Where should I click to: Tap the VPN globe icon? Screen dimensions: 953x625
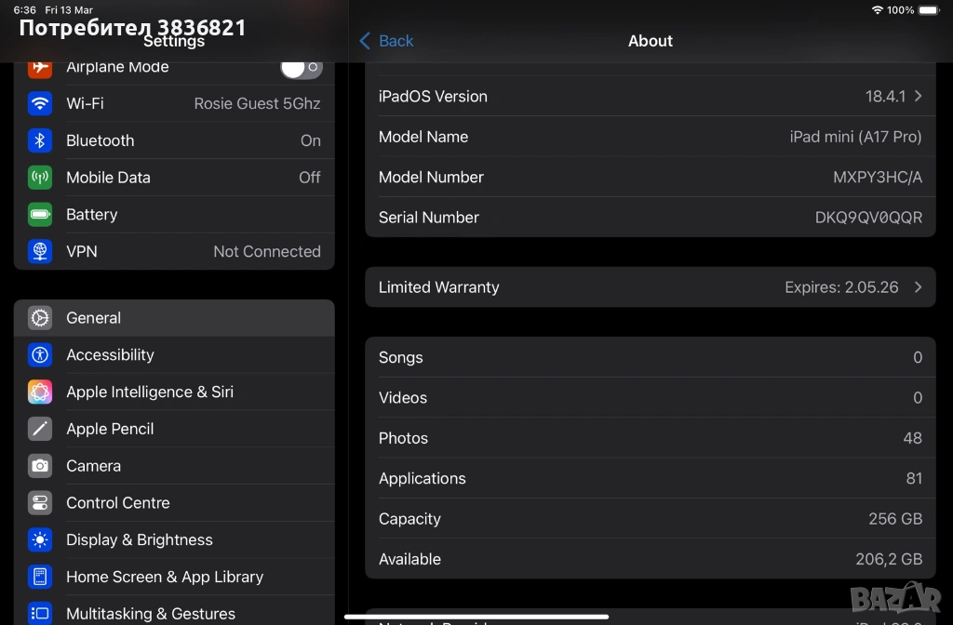click(40, 251)
